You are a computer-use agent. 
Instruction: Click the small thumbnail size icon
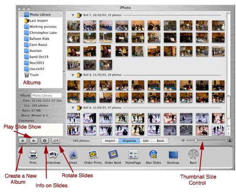(183, 140)
